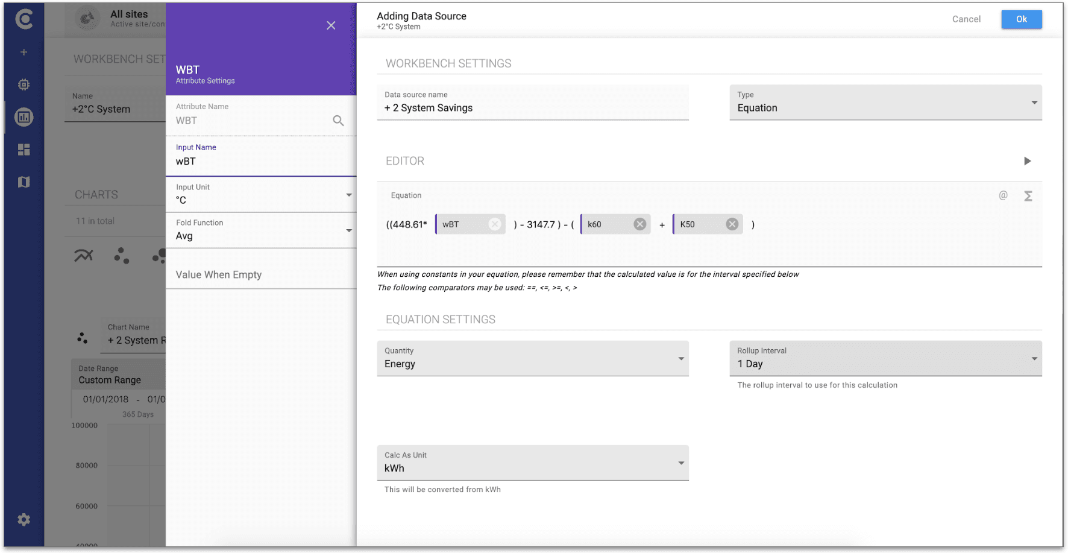Cancel adding the data source
This screenshot has width=1068, height=553.
tap(966, 19)
